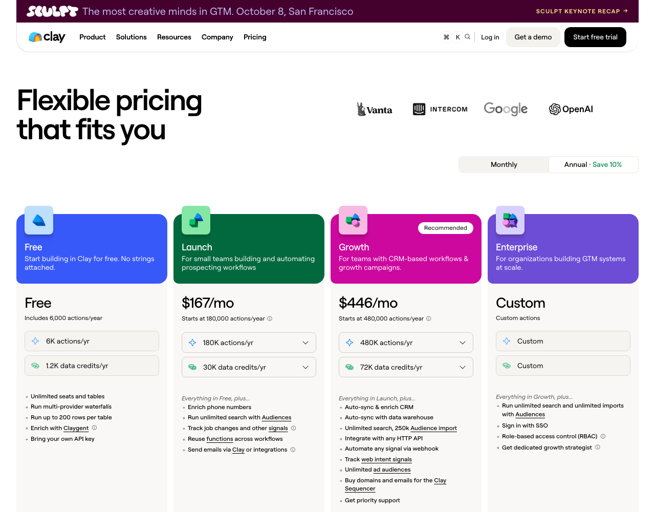Click the Google logo
The width and height of the screenshot is (655, 512).
click(506, 109)
